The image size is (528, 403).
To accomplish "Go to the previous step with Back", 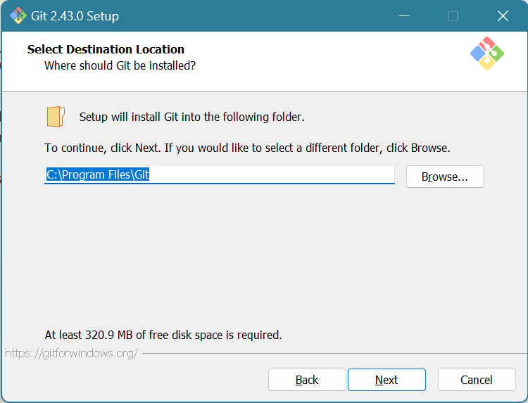I will pos(307,380).
